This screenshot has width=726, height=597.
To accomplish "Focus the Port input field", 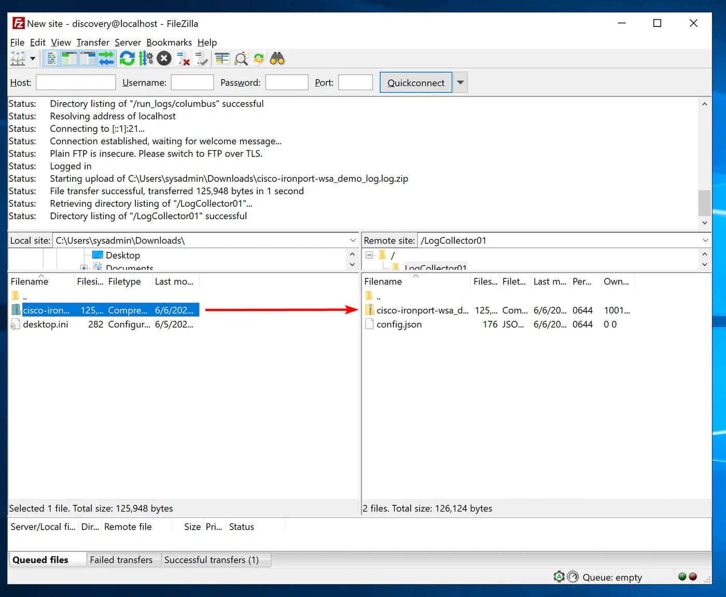I will pyautogui.click(x=356, y=82).
